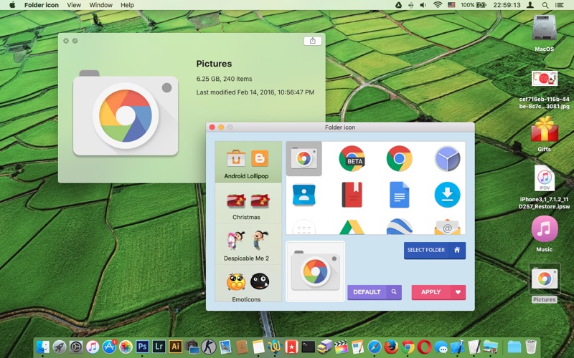
Task: Click the clock in the menu bar
Action: coord(507,5)
